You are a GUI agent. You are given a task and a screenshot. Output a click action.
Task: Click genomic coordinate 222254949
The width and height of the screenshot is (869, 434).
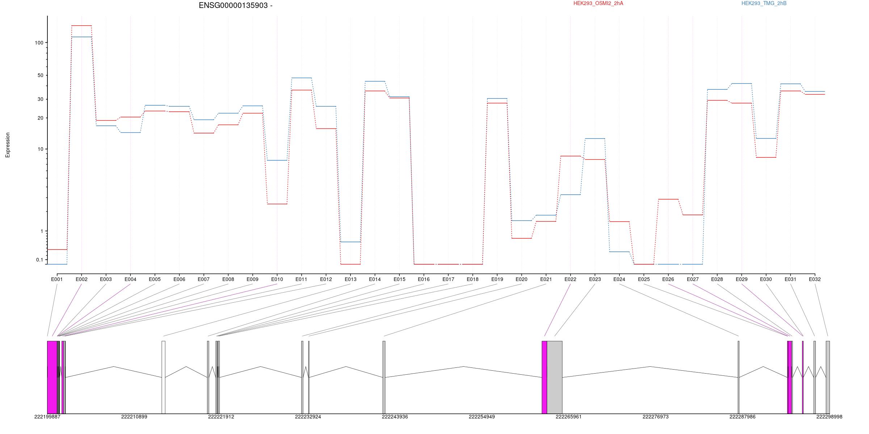pos(482,417)
